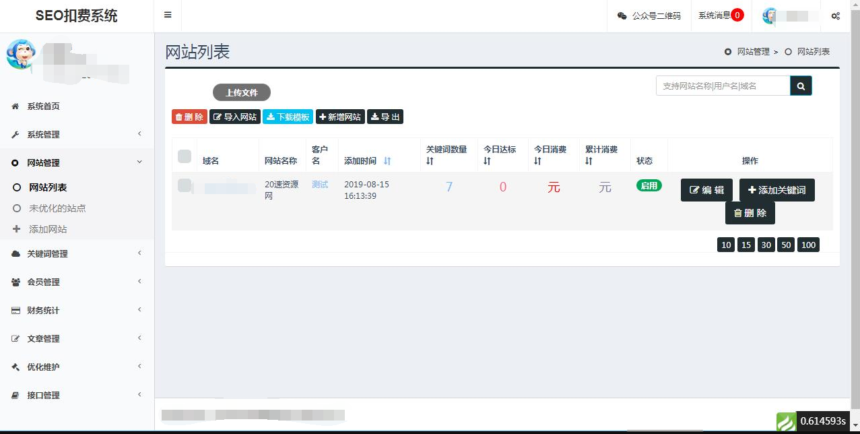This screenshot has height=434, width=860.
Task: Collapse the sidebar via hamburger icon
Action: click(167, 14)
